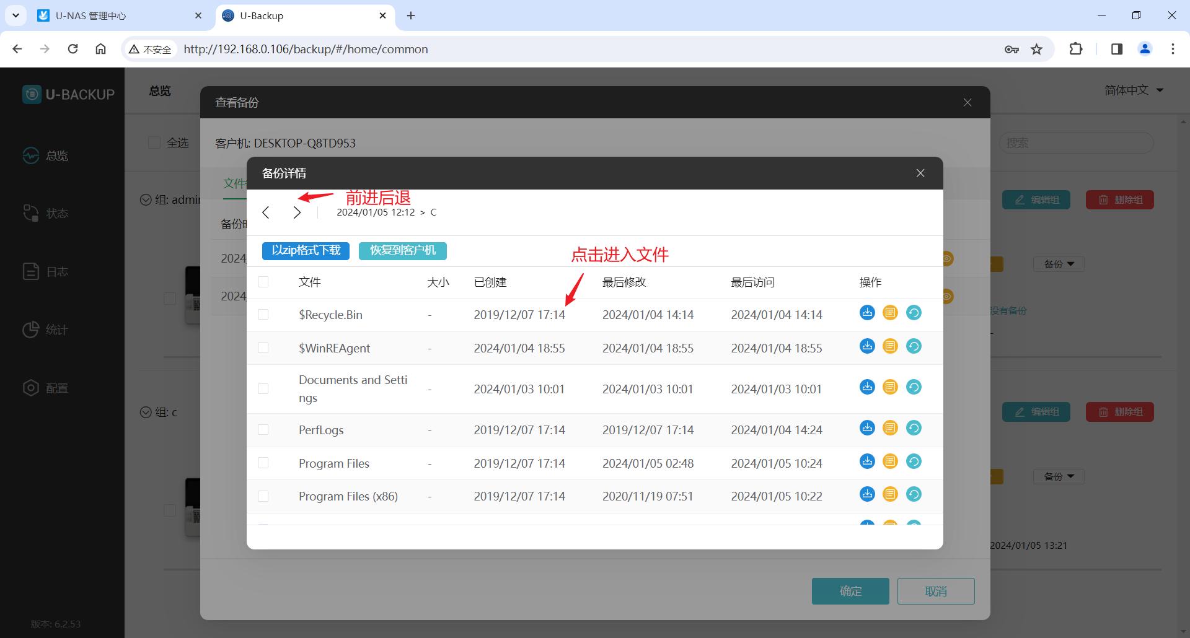
Task: Click the 以zip格式下载 button
Action: pos(306,251)
